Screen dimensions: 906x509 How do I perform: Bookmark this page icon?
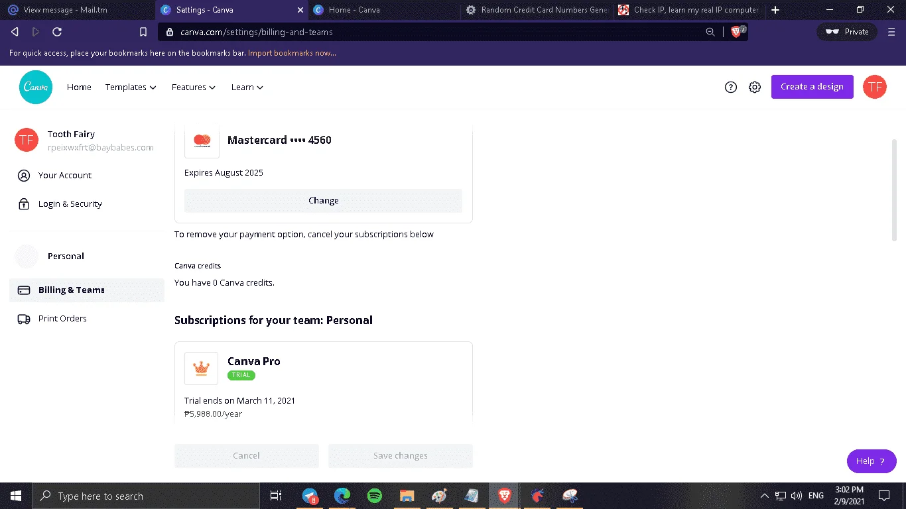[143, 32]
